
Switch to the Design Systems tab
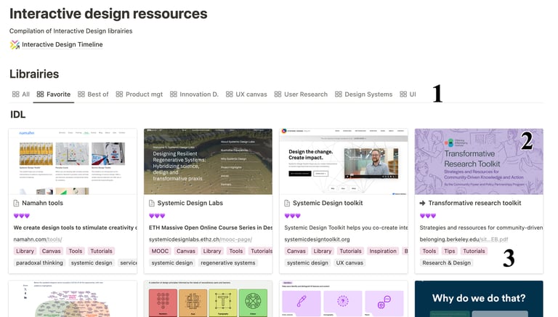[x=363, y=95]
